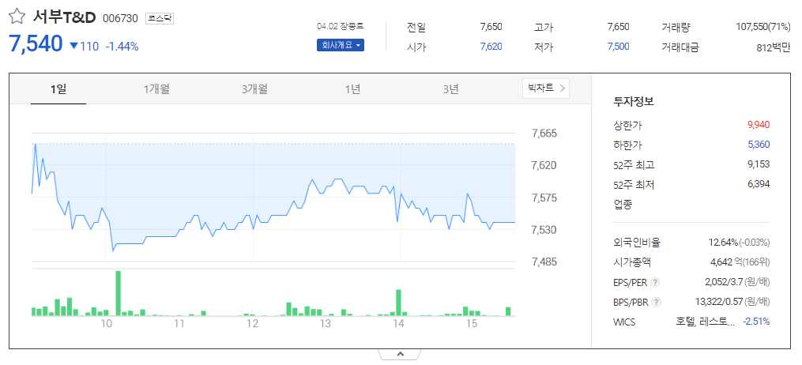Click the 10 hour label on time axis
The width and height of the screenshot is (802, 365).
(106, 324)
